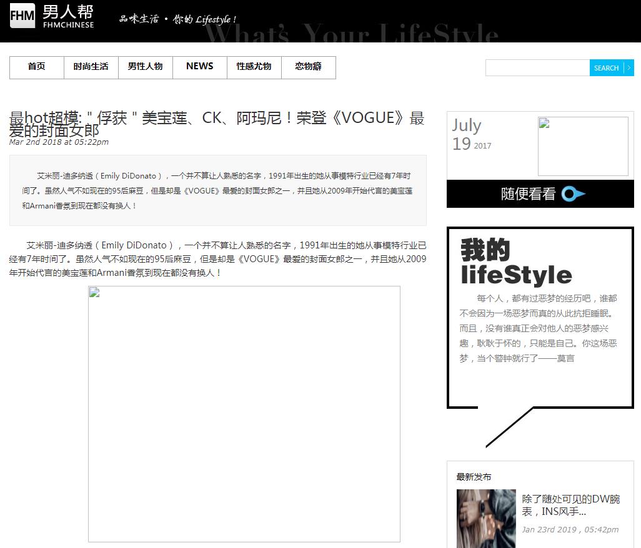This screenshot has height=548, width=641.
Task: Click the date Jan 23rd 2019, 05:42pm
Action: 570,530
